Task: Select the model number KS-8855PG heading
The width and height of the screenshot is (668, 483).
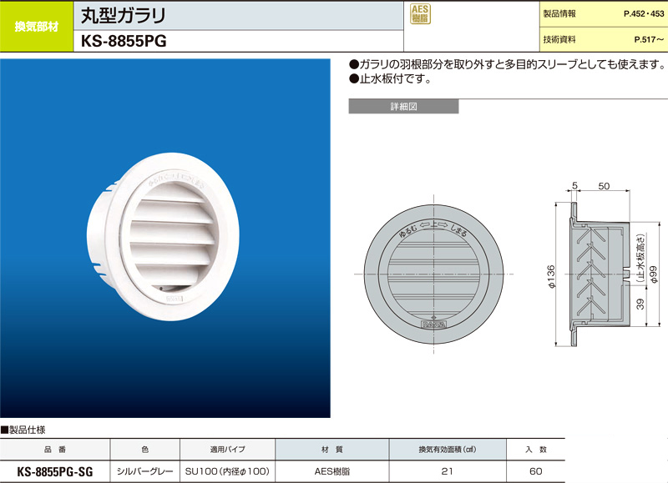Action: pos(124,41)
